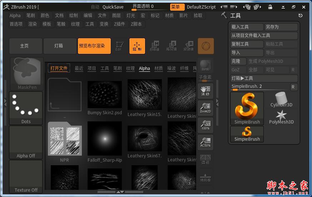Image resolution: width=312 pixels, height=197 pixels.
Task: Select the small SimpleBrush tool thumbnail
Action: pyautogui.click(x=247, y=134)
